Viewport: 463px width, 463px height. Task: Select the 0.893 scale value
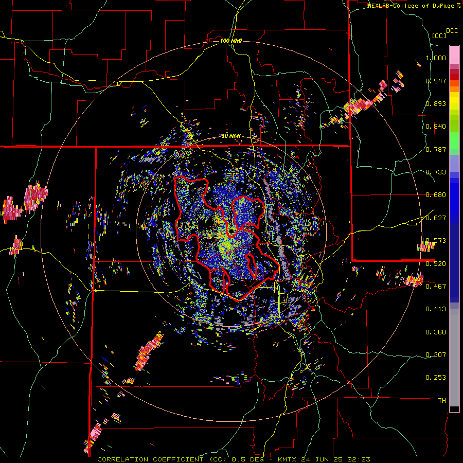(x=436, y=103)
